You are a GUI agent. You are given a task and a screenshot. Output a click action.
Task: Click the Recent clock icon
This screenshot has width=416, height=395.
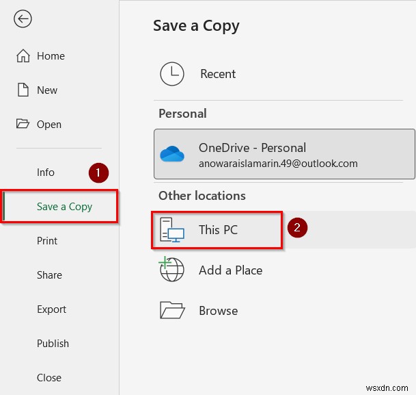pyautogui.click(x=172, y=74)
